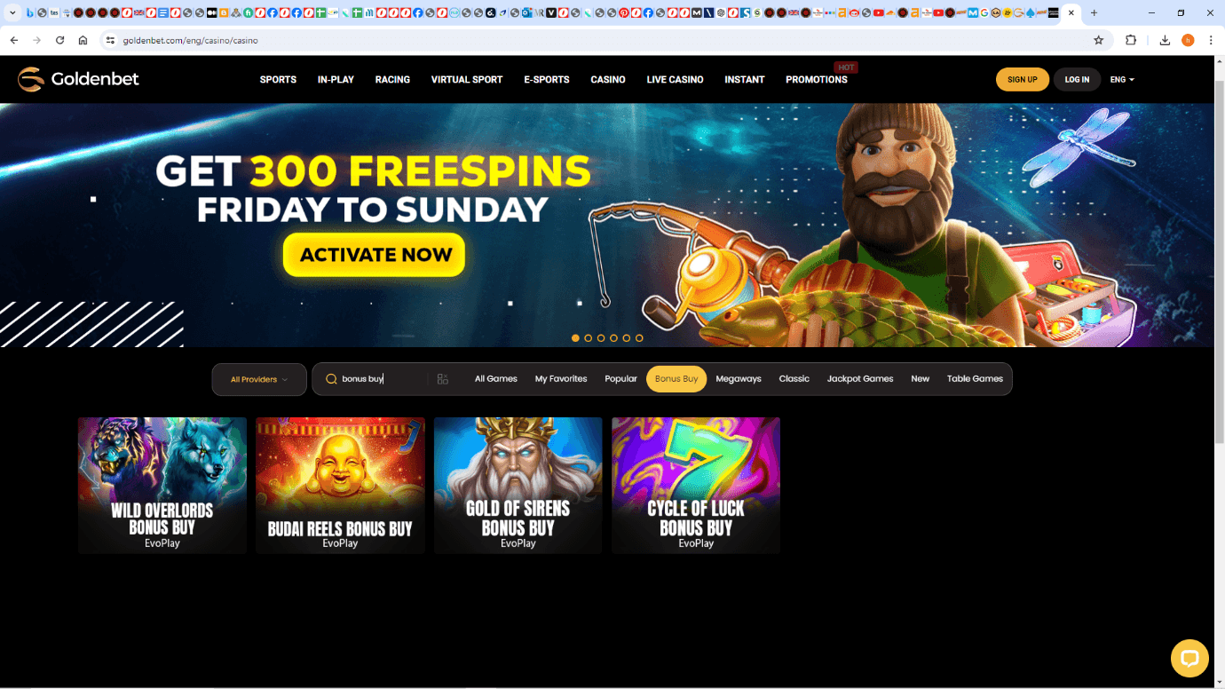Bookmark page with the star icon
1225x689 pixels.
(1098, 40)
